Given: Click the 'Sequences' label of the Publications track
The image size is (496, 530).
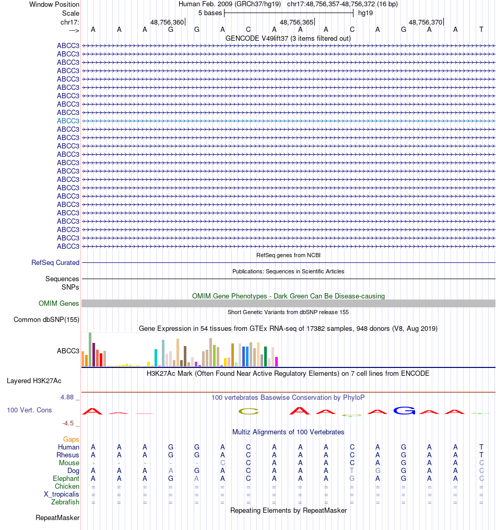Looking at the screenshot, I should pyautogui.click(x=62, y=279).
